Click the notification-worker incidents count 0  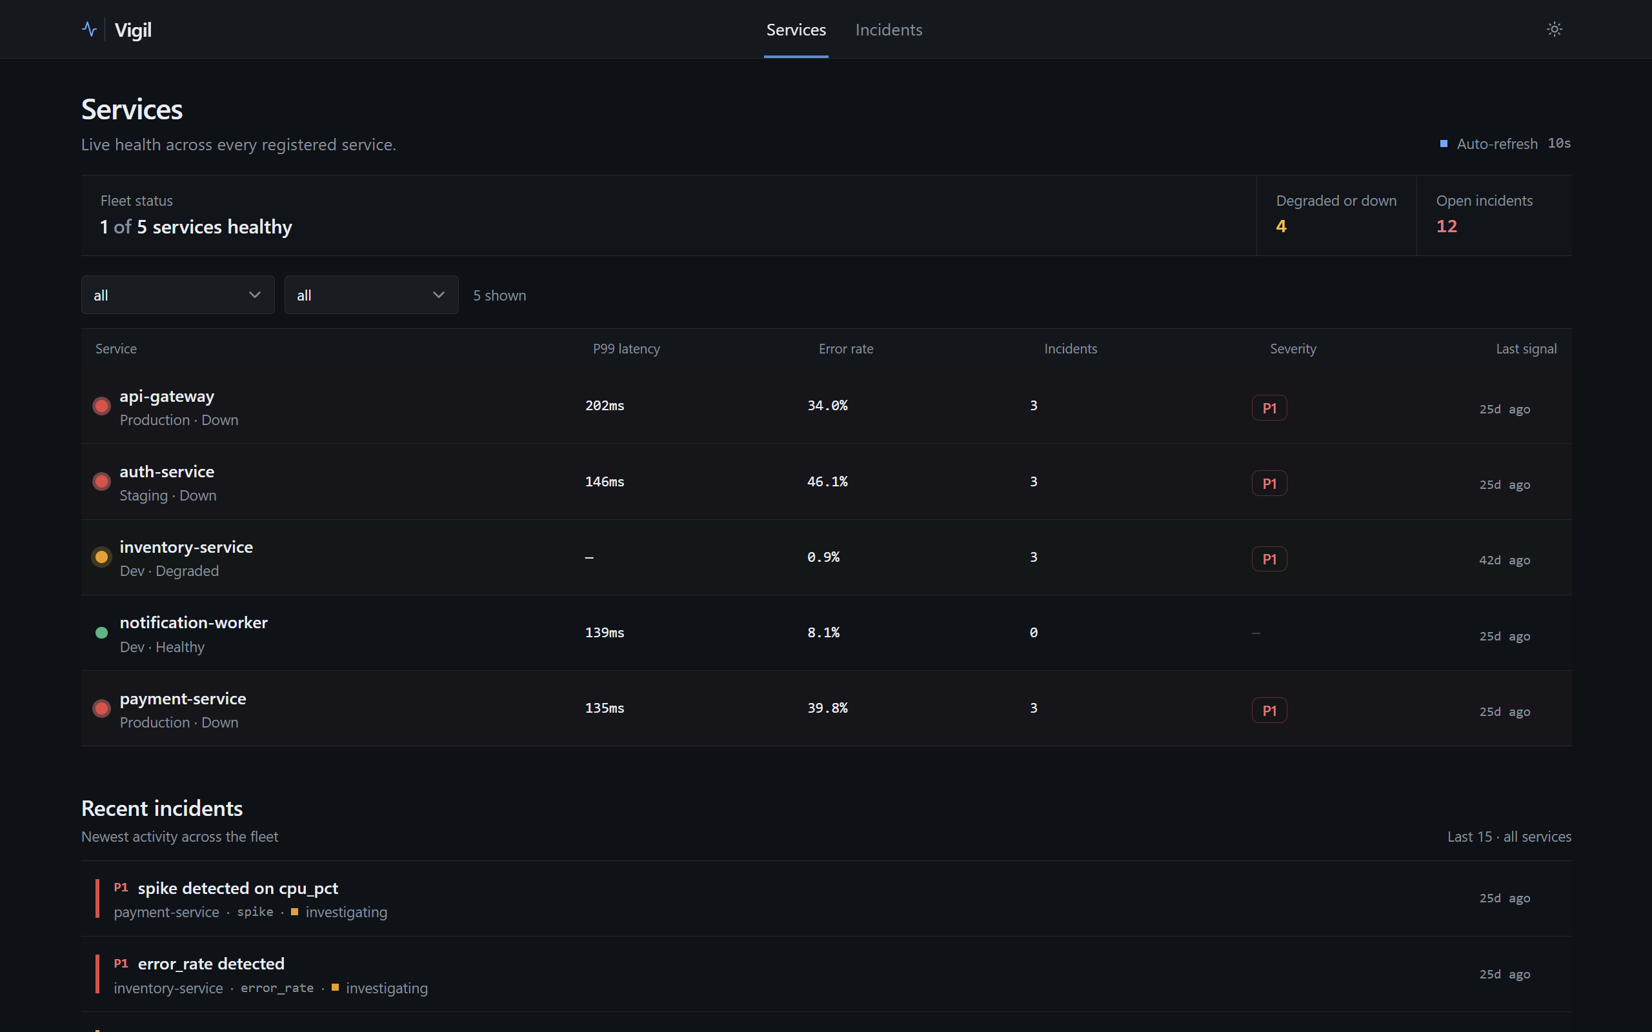(x=1034, y=632)
